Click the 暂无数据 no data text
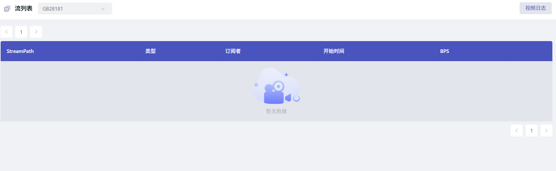This screenshot has width=556, height=171. (x=277, y=111)
